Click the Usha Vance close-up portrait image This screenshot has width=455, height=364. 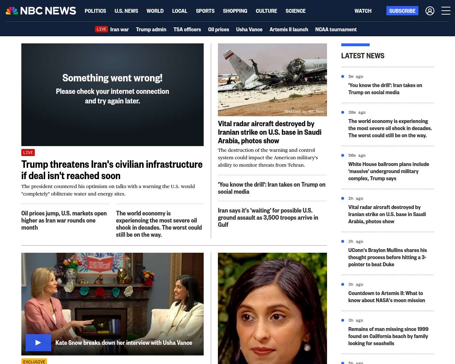pos(272,308)
